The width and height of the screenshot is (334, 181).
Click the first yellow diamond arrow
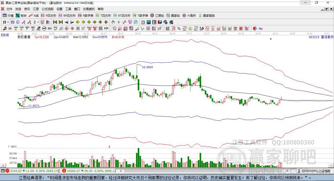78,22
